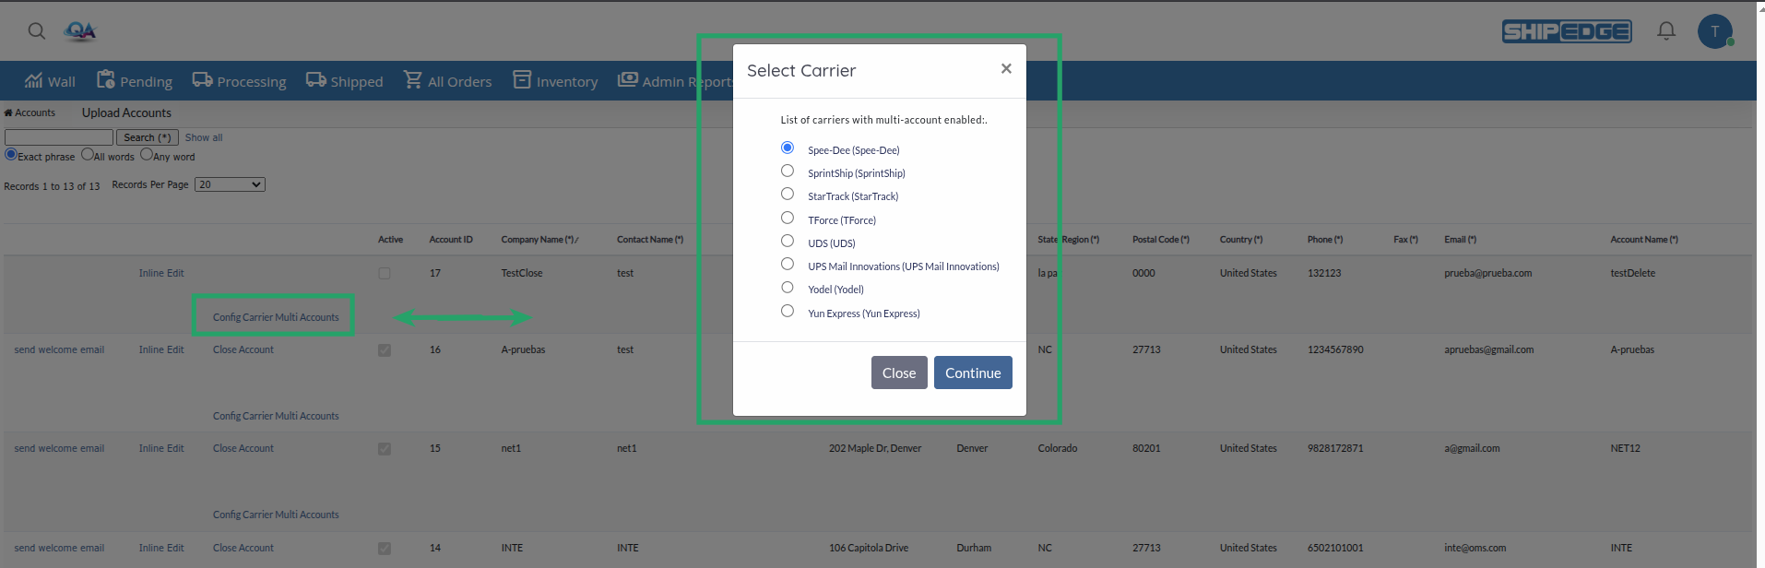
Task: View All Orders
Action: (447, 80)
